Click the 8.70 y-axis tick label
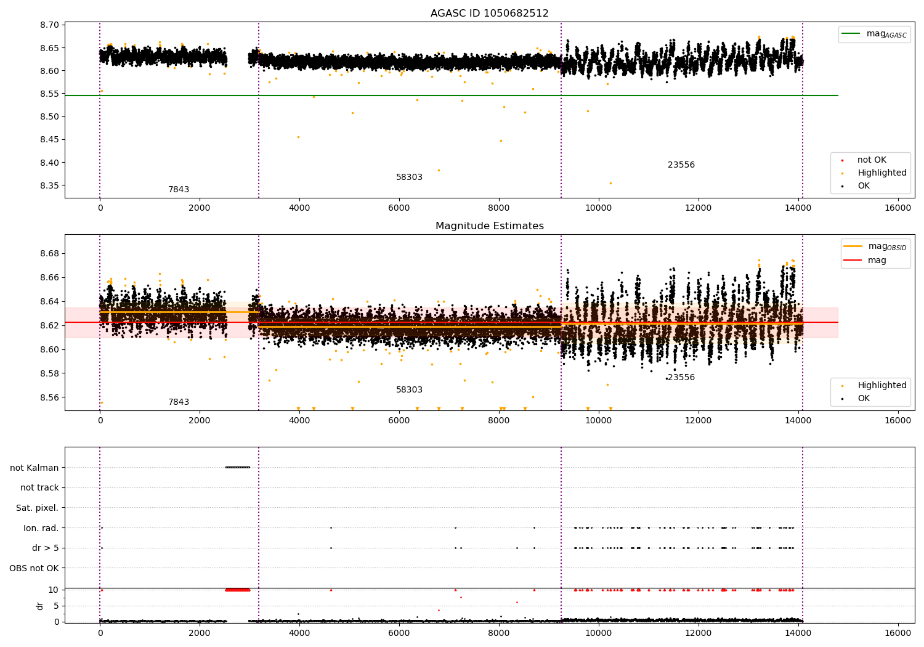The height and width of the screenshot is (647, 924). [x=49, y=25]
